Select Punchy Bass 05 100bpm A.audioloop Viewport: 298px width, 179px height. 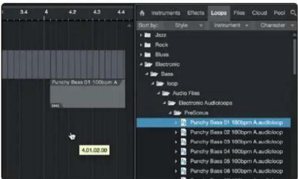pos(237,161)
